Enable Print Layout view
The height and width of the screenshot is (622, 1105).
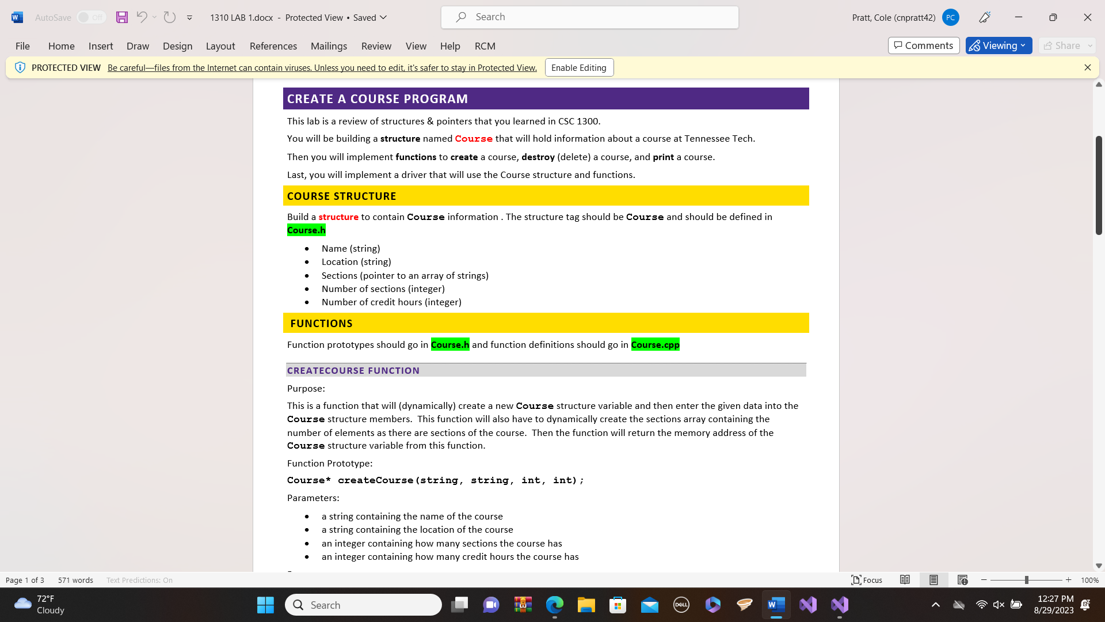tap(933, 580)
